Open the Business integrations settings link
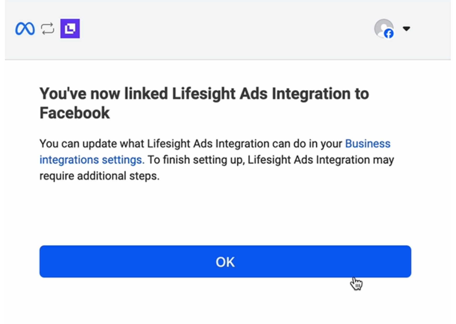The height and width of the screenshot is (324, 456). [215, 152]
